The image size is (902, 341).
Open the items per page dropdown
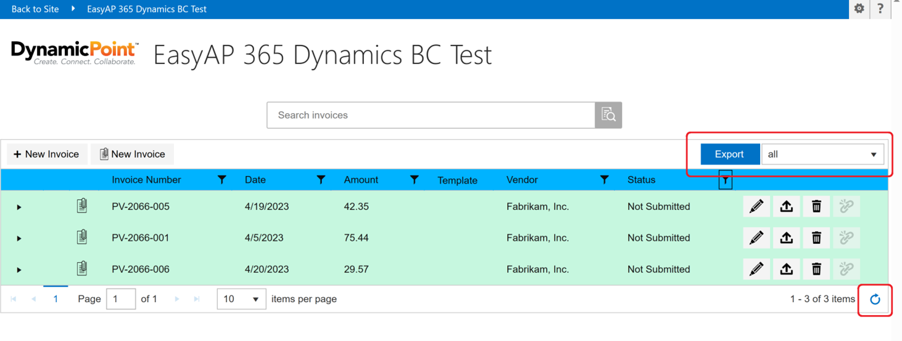[241, 299]
